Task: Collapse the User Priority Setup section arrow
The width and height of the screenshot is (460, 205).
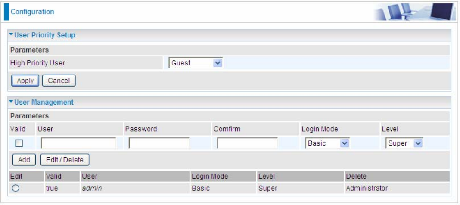Action: point(11,35)
